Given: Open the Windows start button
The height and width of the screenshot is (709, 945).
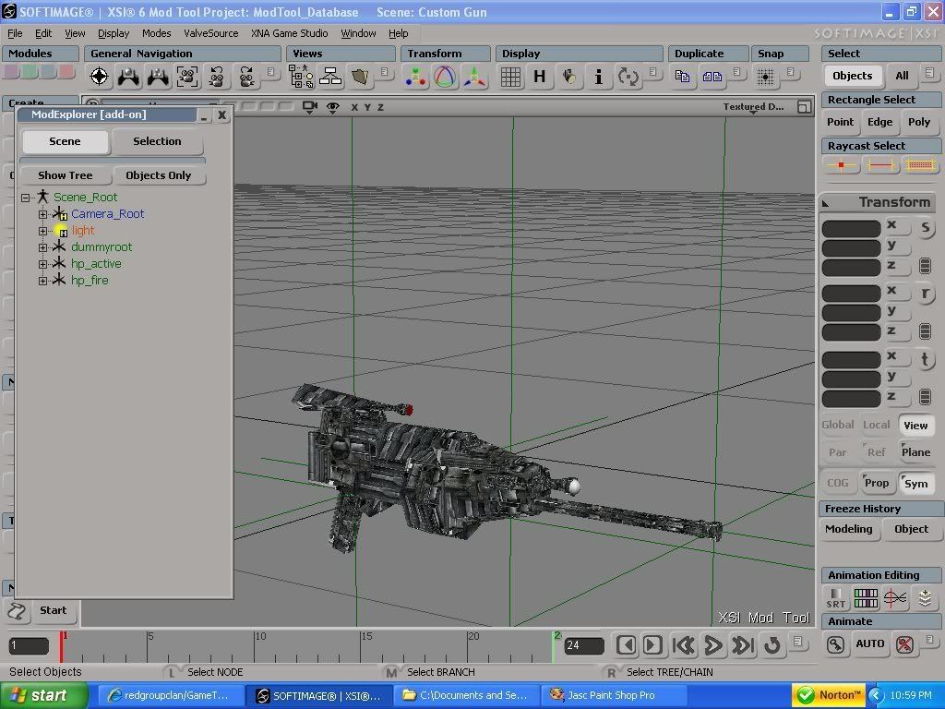Looking at the screenshot, I should [44, 696].
